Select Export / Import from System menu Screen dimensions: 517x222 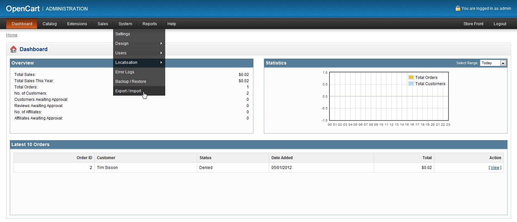128,91
